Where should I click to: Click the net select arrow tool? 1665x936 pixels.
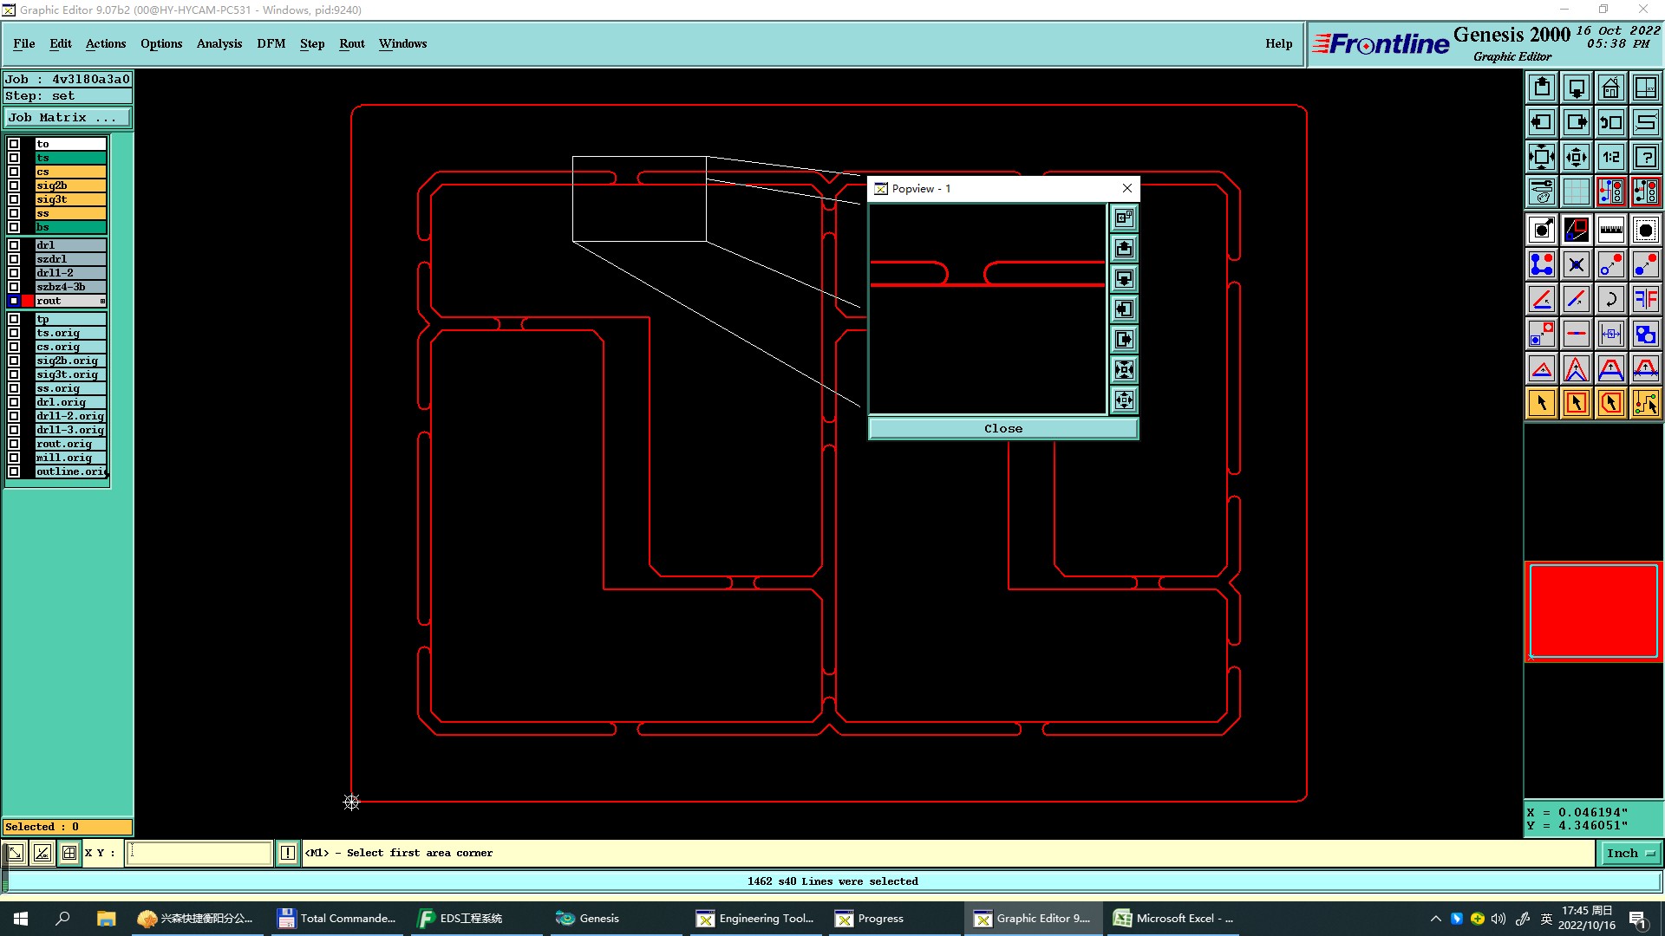pyautogui.click(x=1645, y=403)
